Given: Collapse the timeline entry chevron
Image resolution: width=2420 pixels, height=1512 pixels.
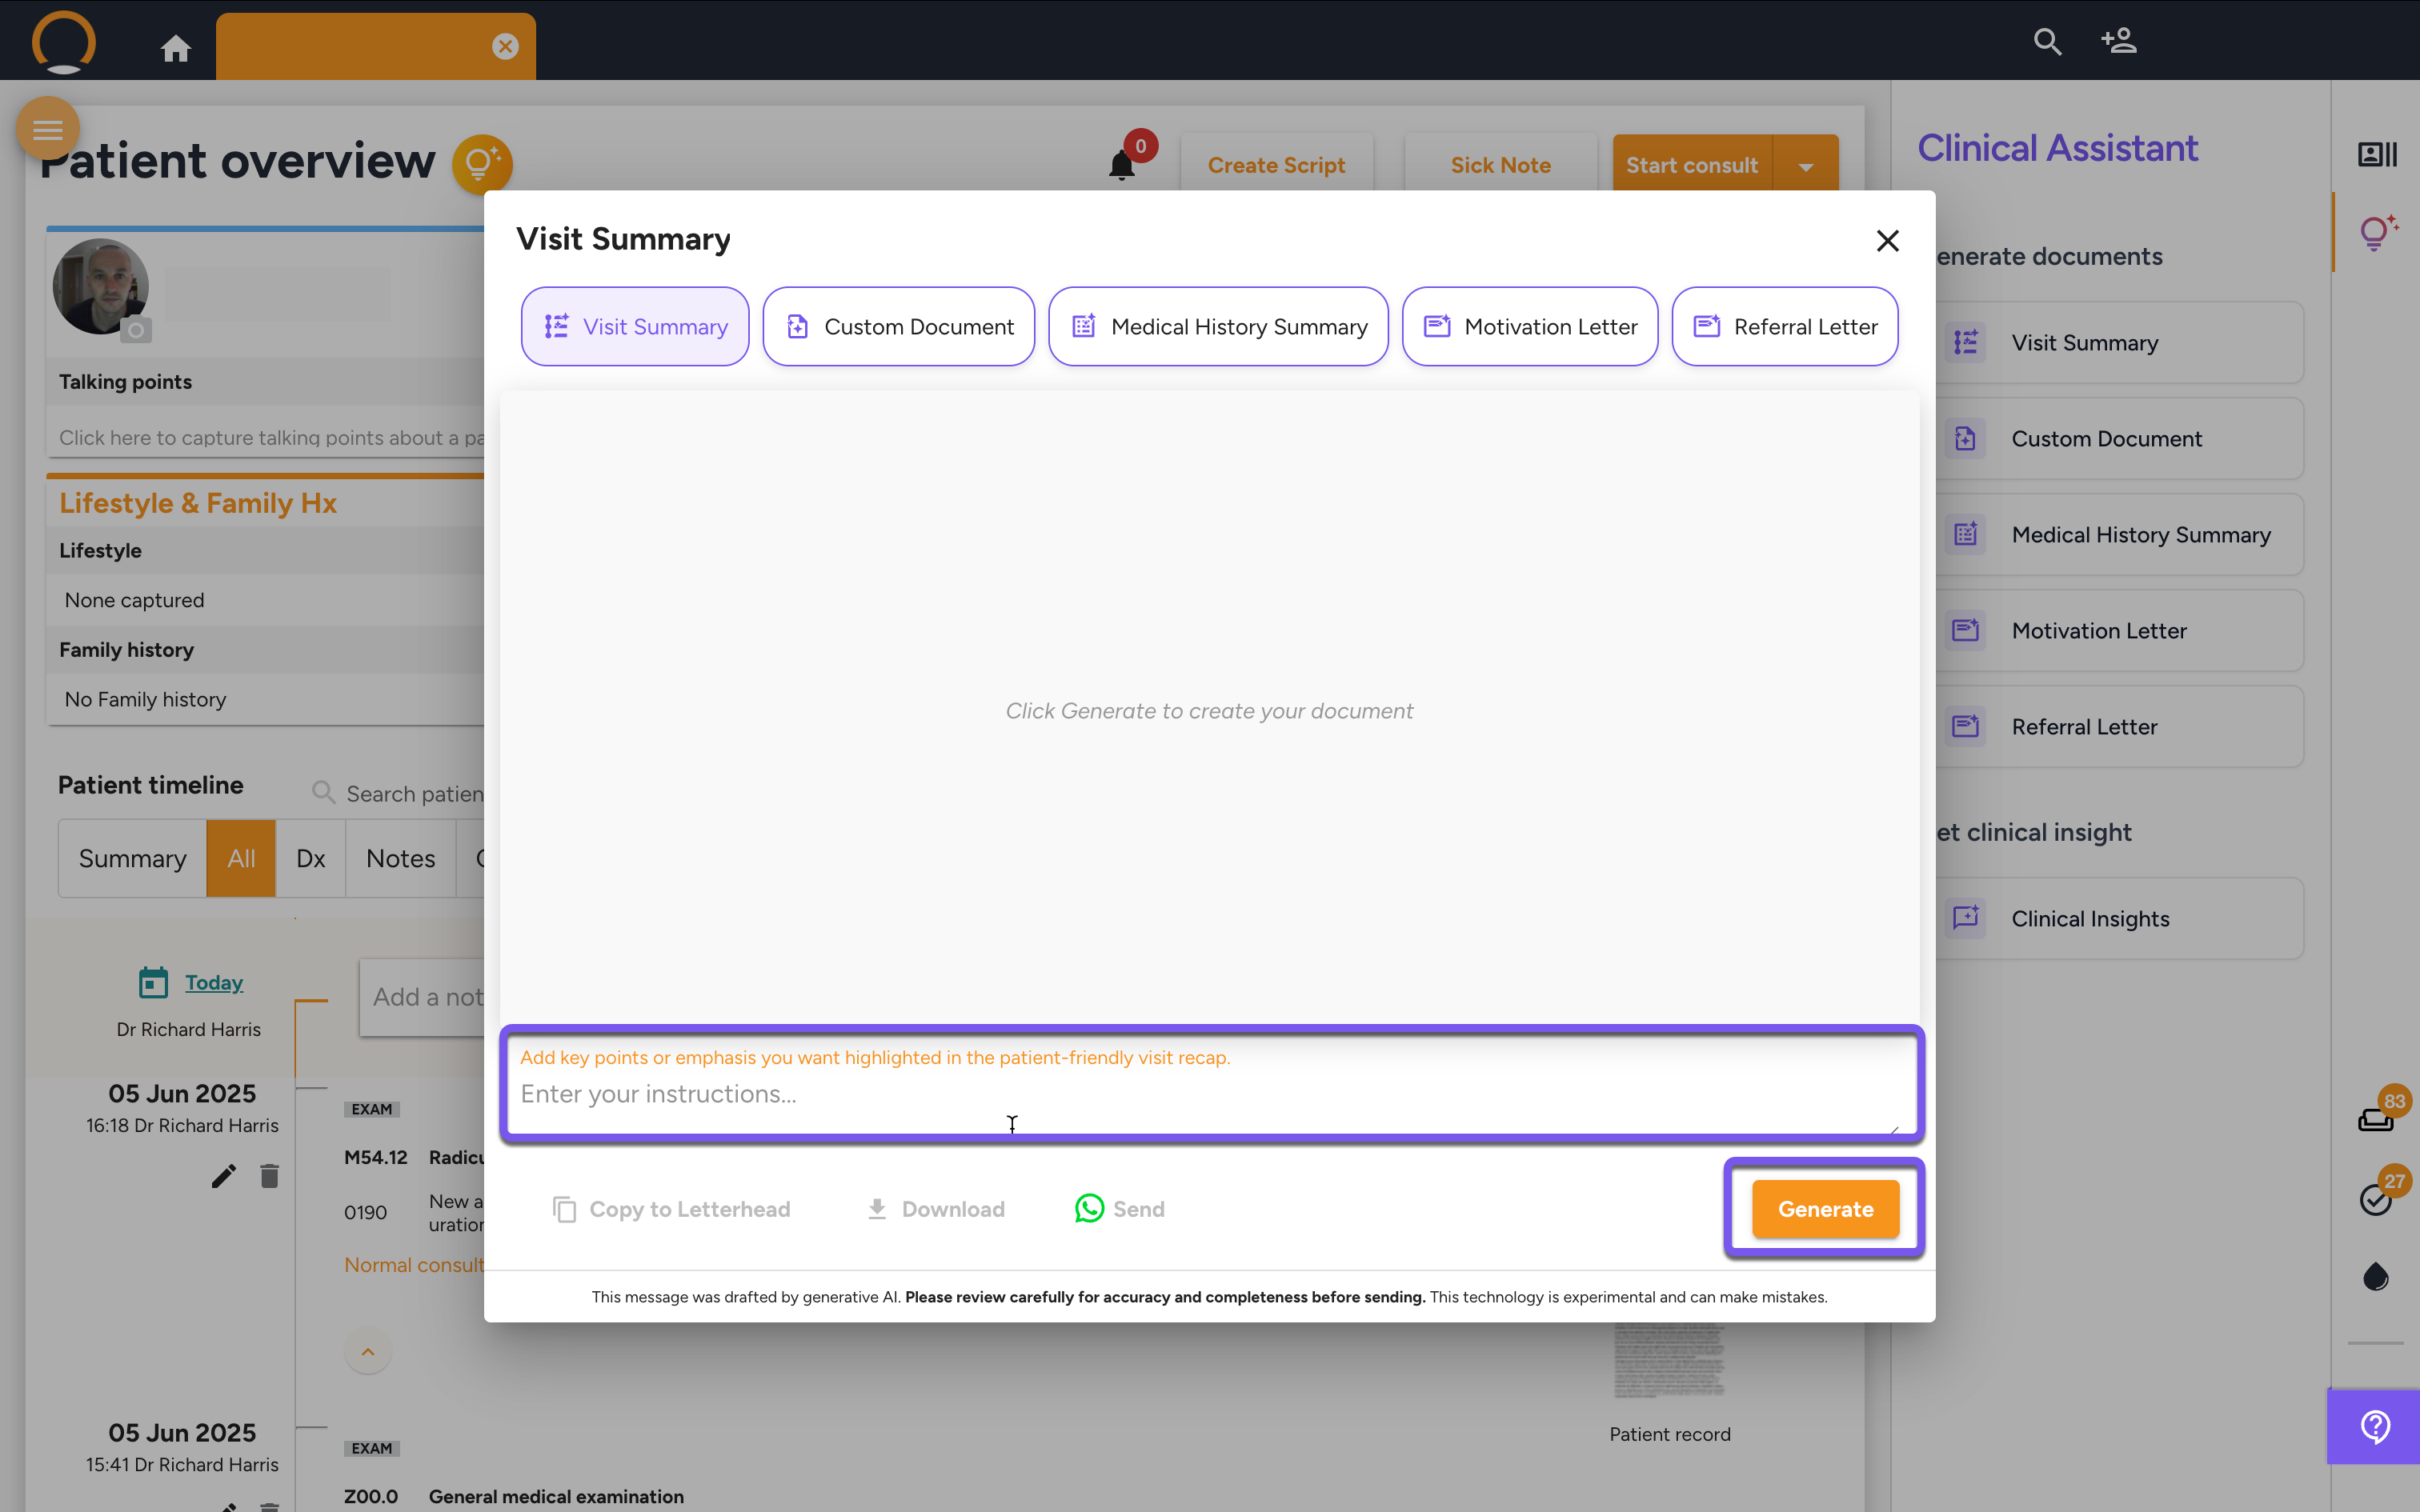Looking at the screenshot, I should tap(368, 1351).
